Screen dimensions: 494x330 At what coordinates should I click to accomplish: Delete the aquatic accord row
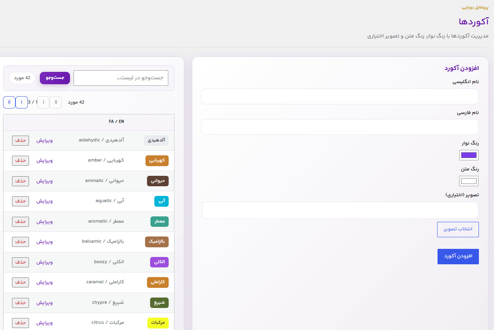[x=21, y=201]
